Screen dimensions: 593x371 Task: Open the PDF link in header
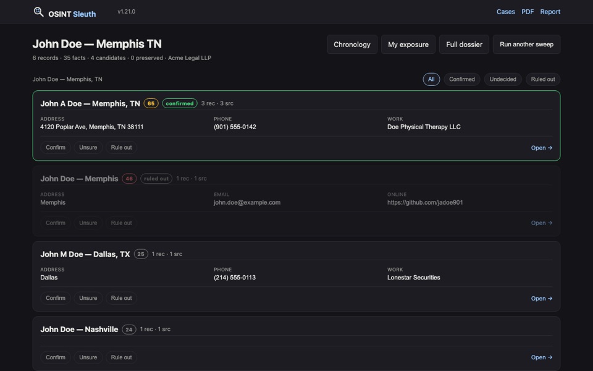click(x=528, y=12)
